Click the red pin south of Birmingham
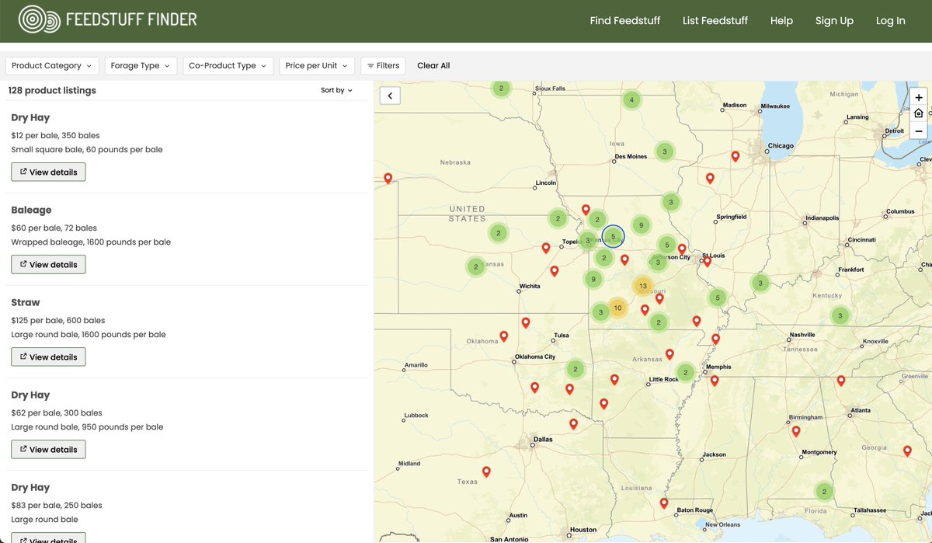The width and height of the screenshot is (932, 543). pyautogui.click(x=796, y=431)
